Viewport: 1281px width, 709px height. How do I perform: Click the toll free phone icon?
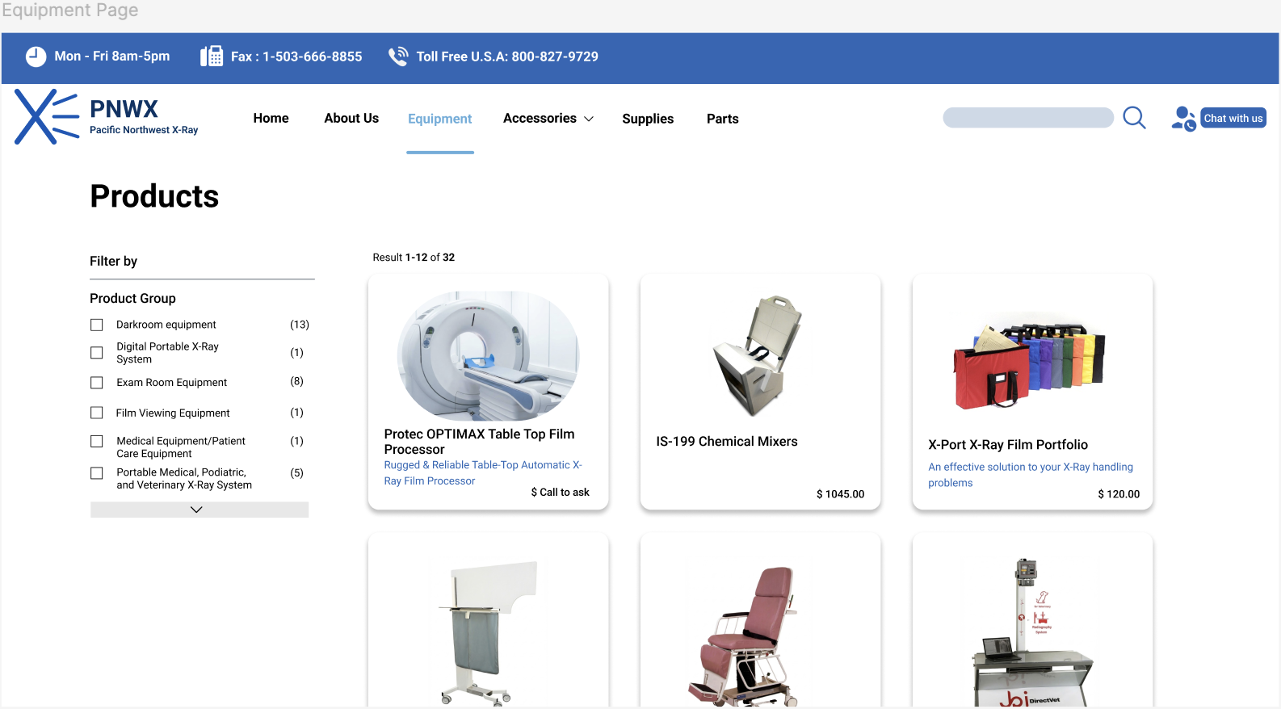pos(398,56)
